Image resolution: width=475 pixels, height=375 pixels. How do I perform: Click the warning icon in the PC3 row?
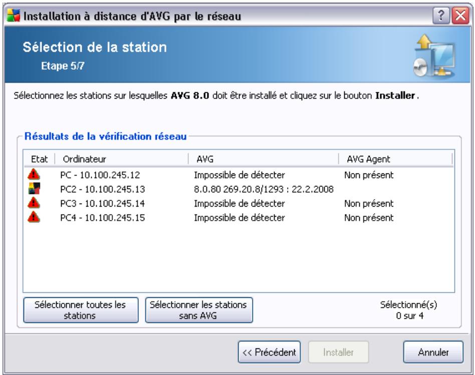point(34,203)
